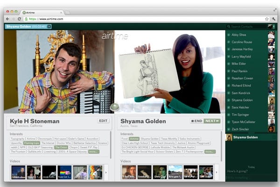Expand more interests for Shyama
The width and height of the screenshot is (280, 187).
[x=210, y=151]
